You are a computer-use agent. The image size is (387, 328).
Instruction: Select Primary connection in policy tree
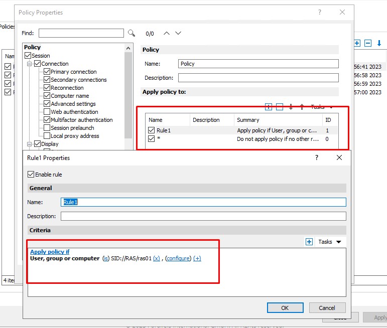coord(73,72)
